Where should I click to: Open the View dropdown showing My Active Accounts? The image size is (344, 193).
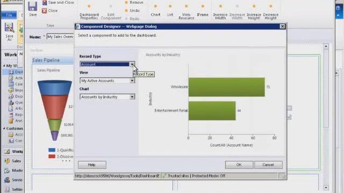tap(107, 81)
